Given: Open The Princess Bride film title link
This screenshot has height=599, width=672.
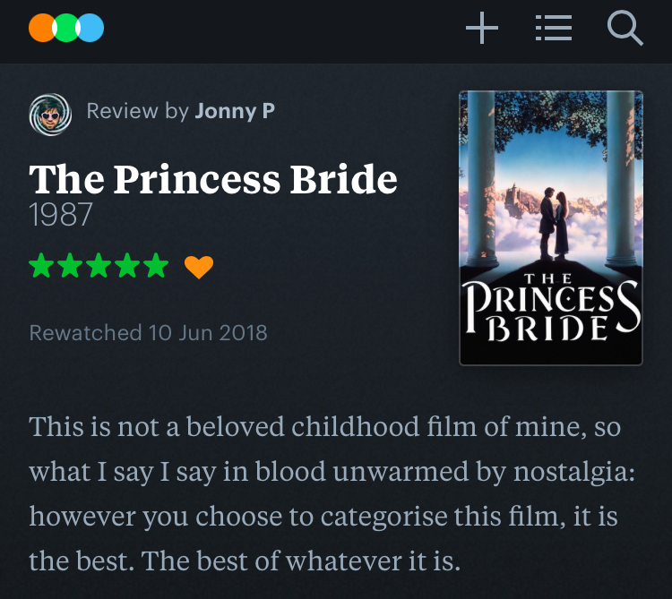Looking at the screenshot, I should pyautogui.click(x=213, y=180).
